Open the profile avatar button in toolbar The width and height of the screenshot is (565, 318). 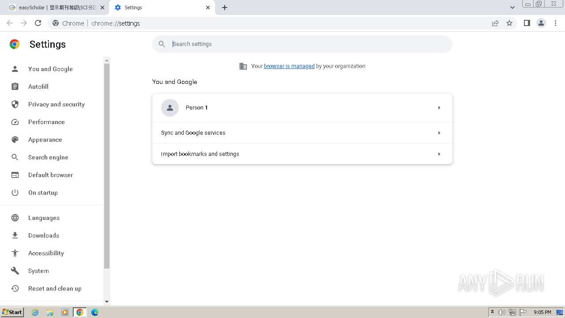[541, 23]
